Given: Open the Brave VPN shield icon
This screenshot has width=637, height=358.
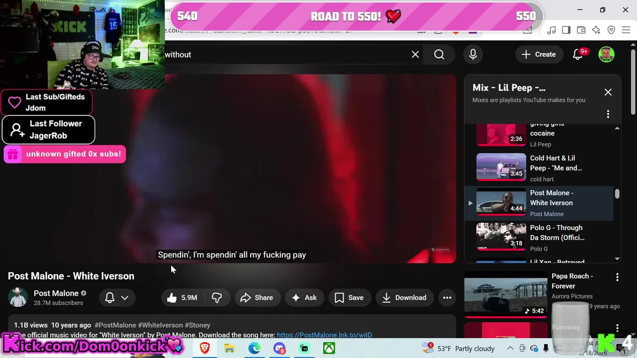Looking at the screenshot, I should coord(611,30).
